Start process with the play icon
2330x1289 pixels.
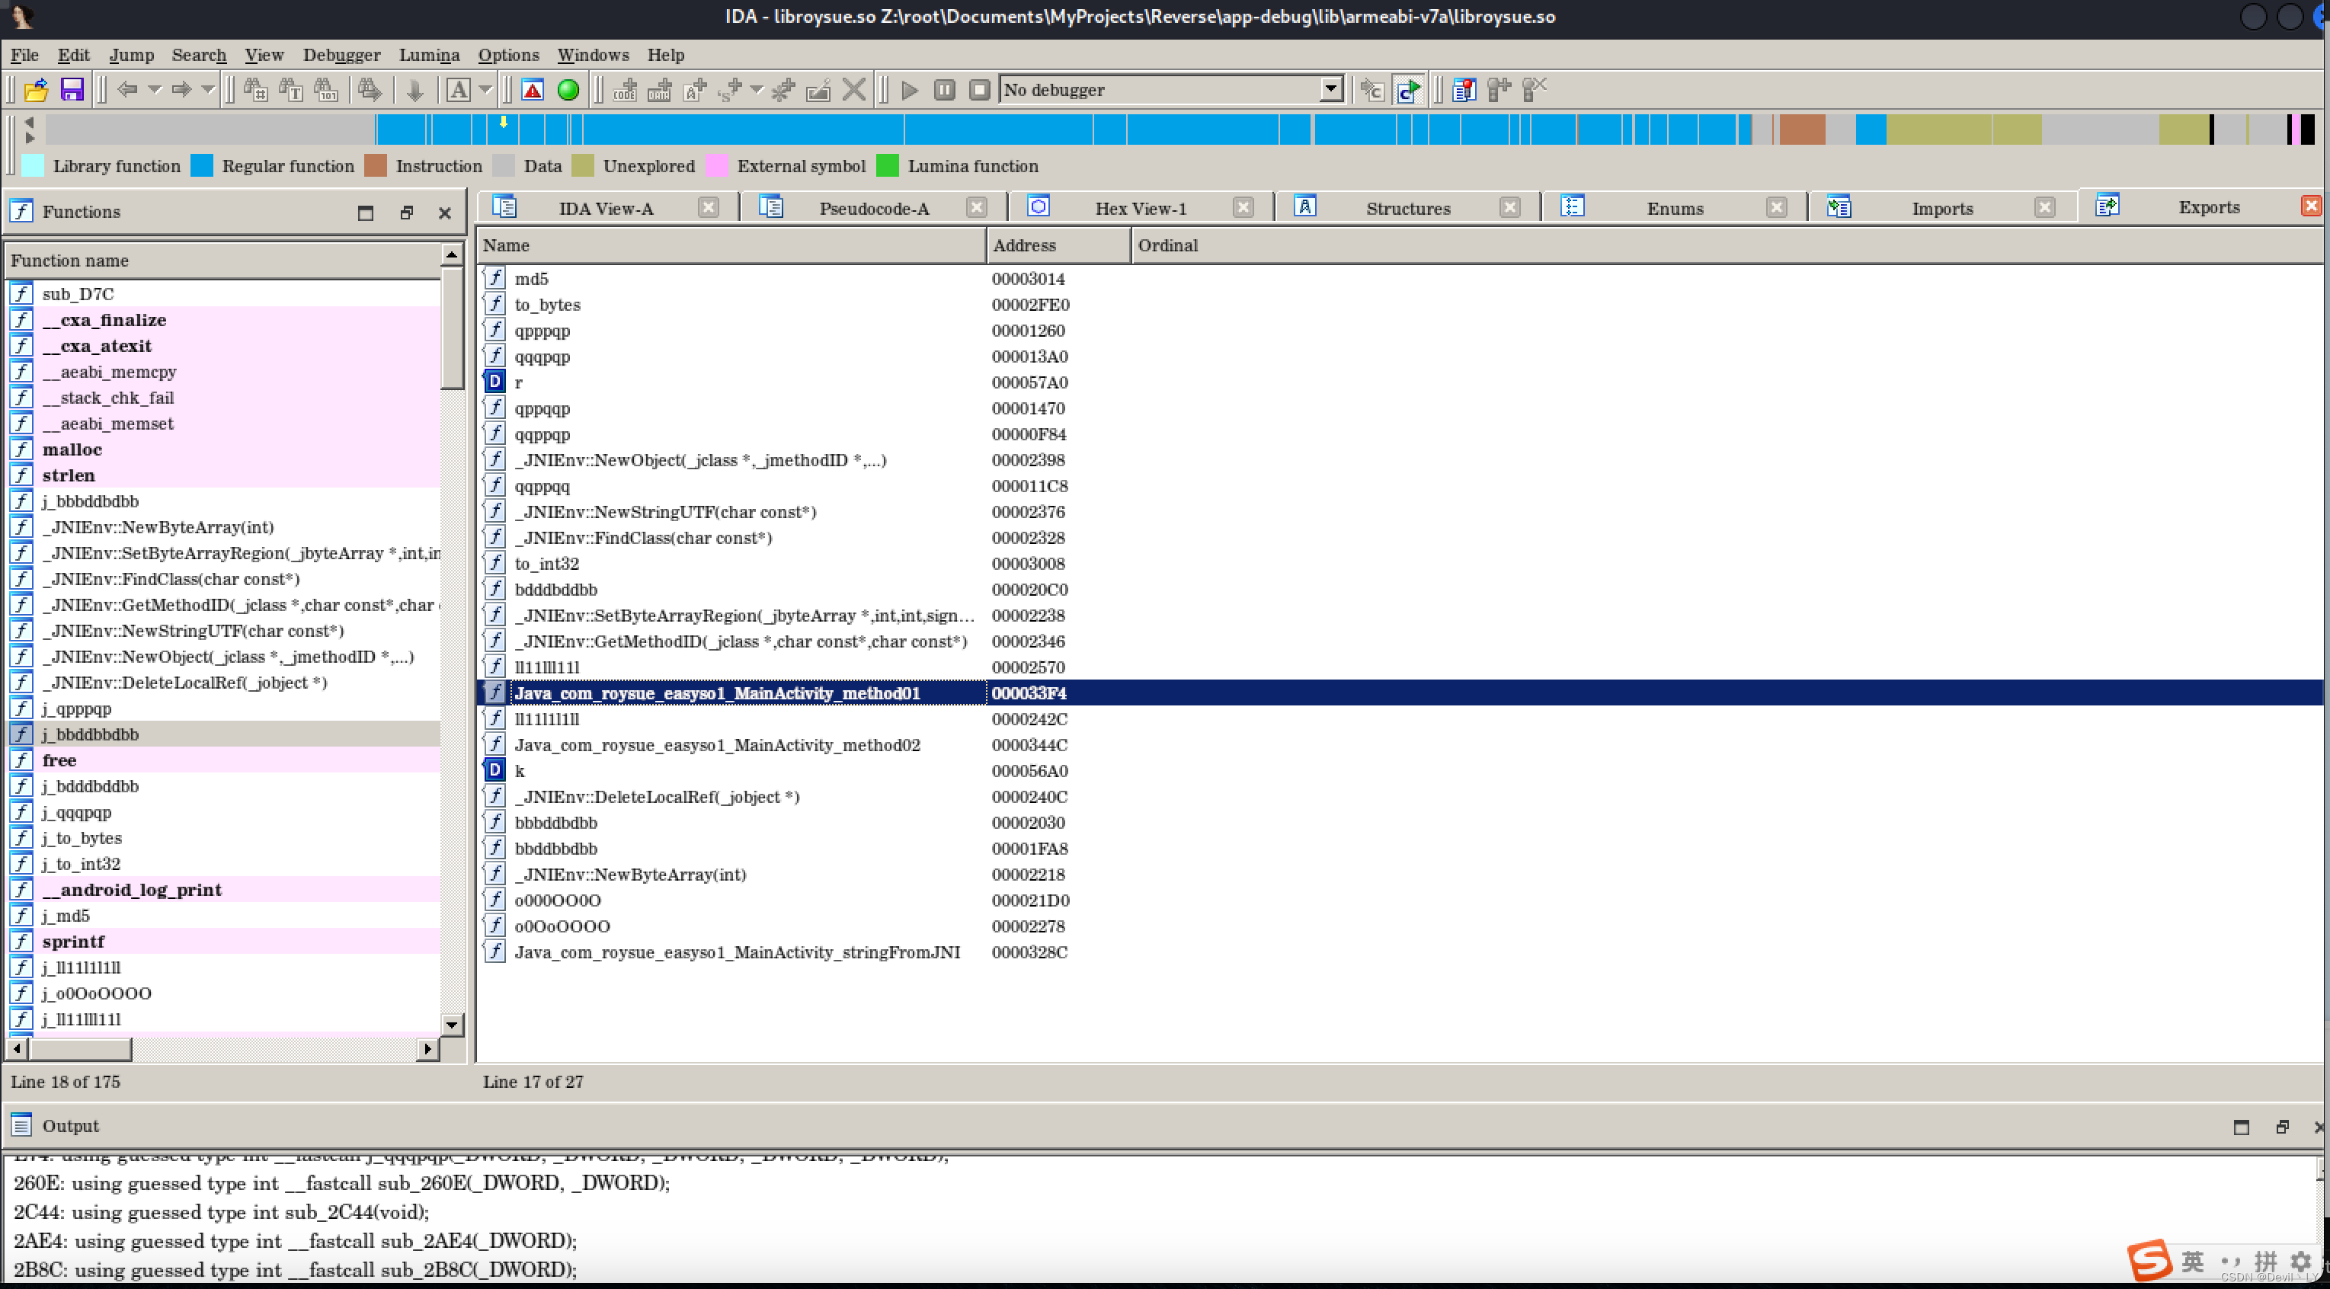coord(910,90)
